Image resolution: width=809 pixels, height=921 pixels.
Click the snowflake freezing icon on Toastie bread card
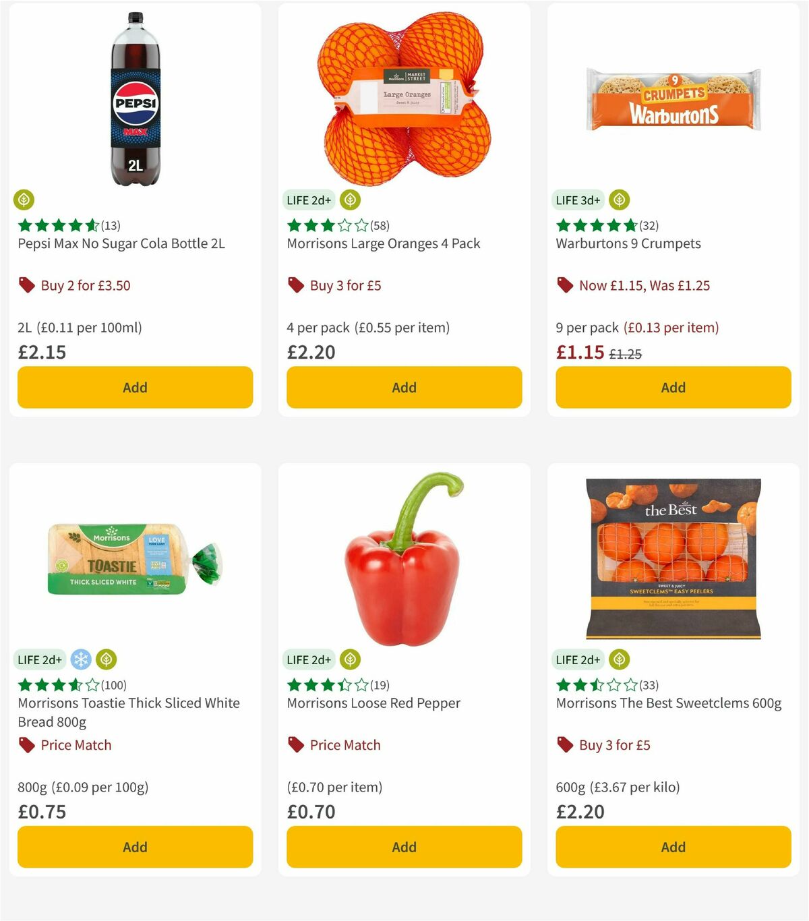82,659
